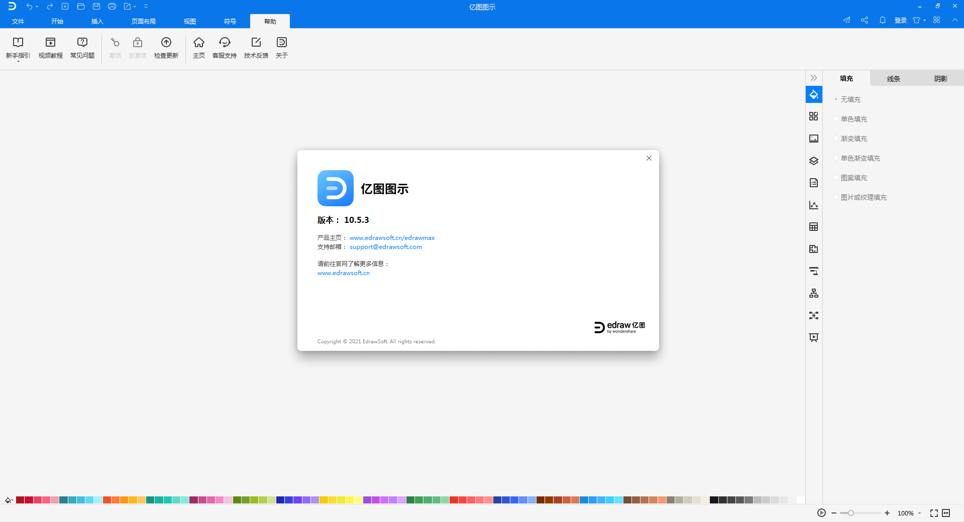Select 图案填充 pattern fill option
The image size is (964, 522).
coord(850,178)
